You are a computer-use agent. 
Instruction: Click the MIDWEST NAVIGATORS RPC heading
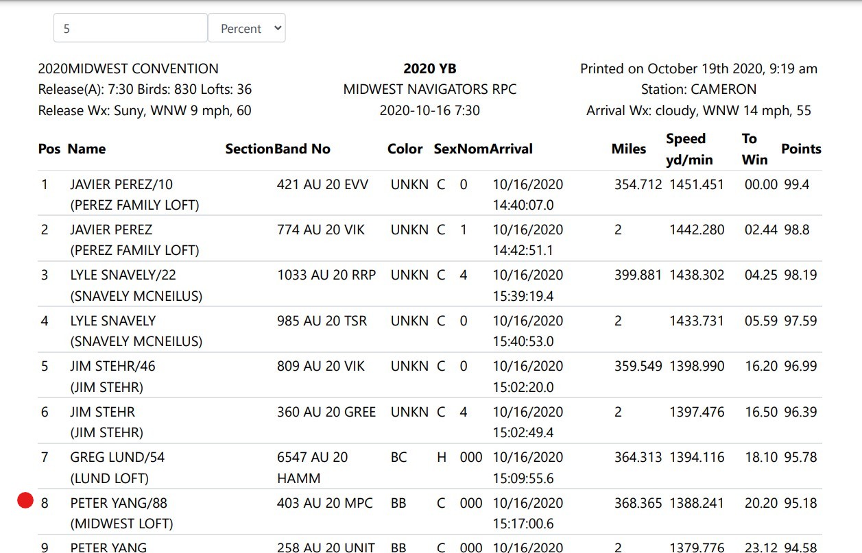tap(430, 89)
